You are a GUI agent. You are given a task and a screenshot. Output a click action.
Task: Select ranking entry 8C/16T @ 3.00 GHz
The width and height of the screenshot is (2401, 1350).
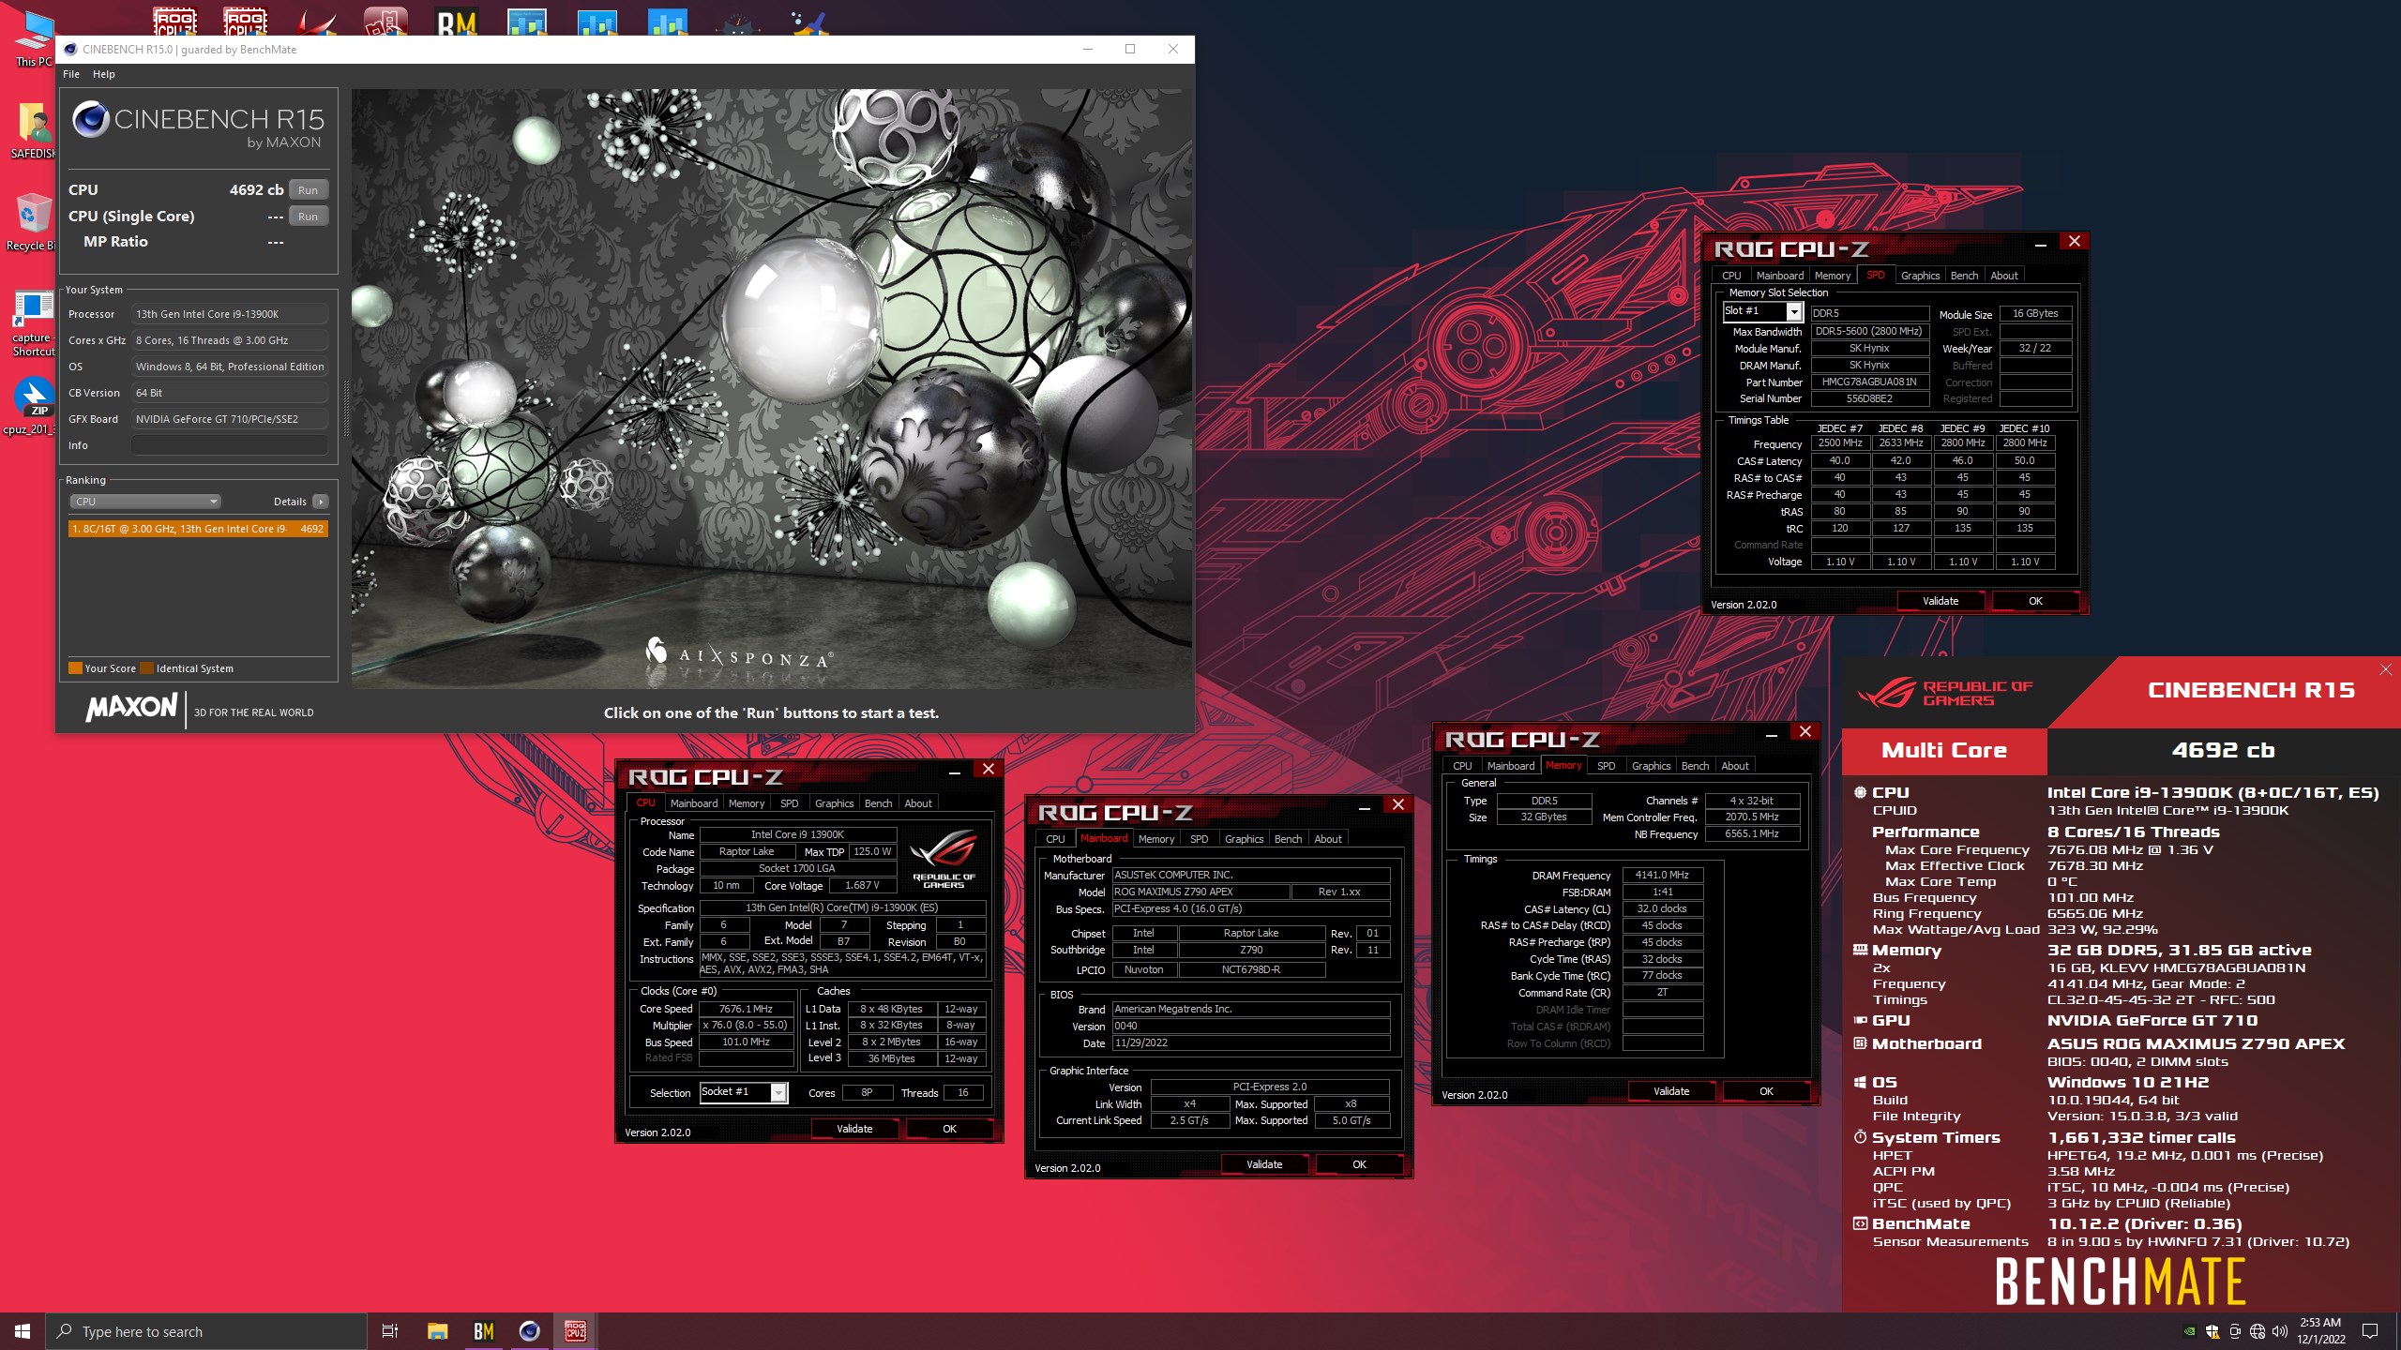coord(198,529)
